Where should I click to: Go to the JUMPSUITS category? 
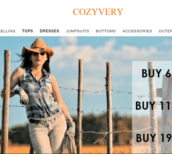(77, 31)
